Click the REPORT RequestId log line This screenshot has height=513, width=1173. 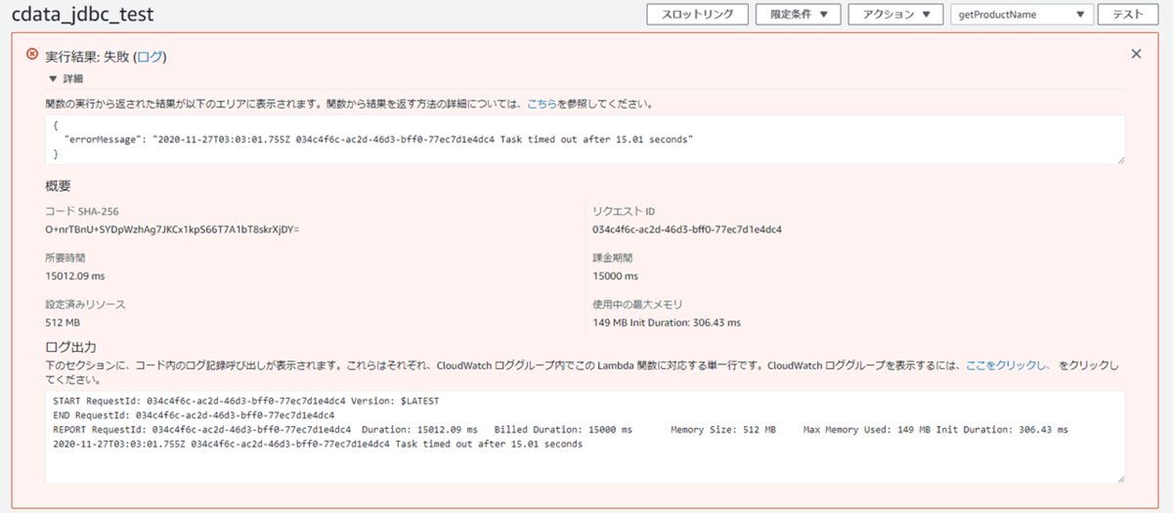tap(561, 429)
